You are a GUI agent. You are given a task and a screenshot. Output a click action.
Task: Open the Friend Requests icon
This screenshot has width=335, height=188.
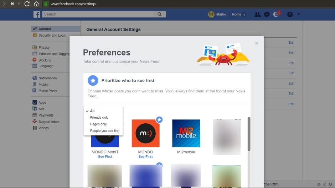pyautogui.click(x=257, y=15)
